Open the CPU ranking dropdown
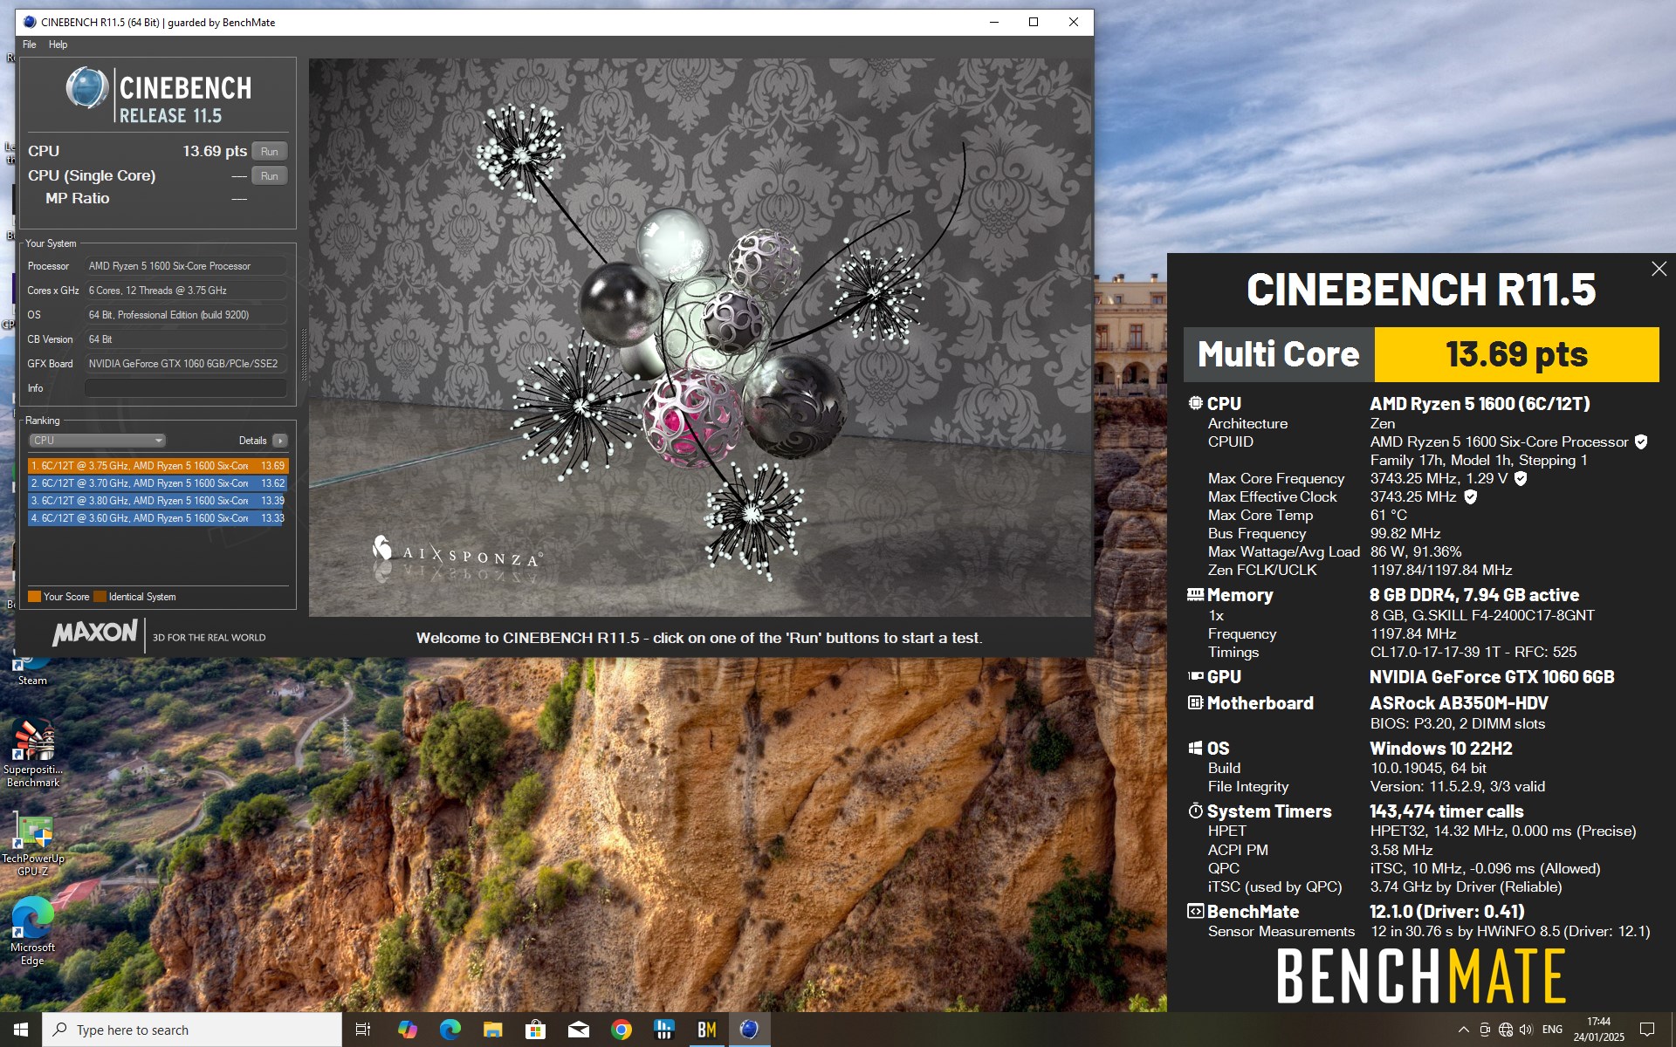The width and height of the screenshot is (1676, 1047). click(x=97, y=441)
